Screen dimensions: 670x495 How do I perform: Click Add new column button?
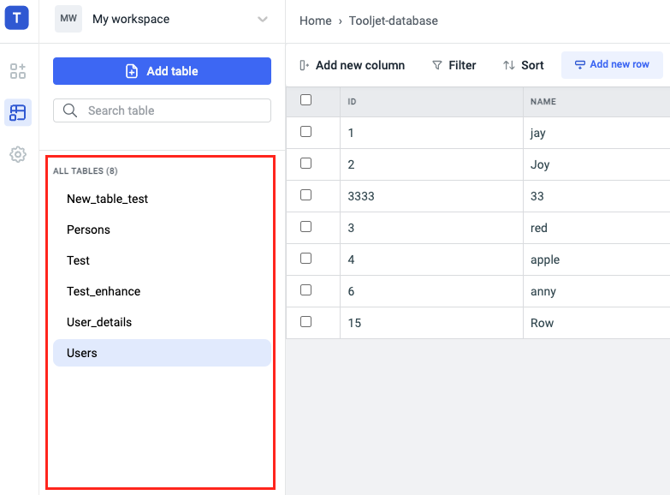352,65
